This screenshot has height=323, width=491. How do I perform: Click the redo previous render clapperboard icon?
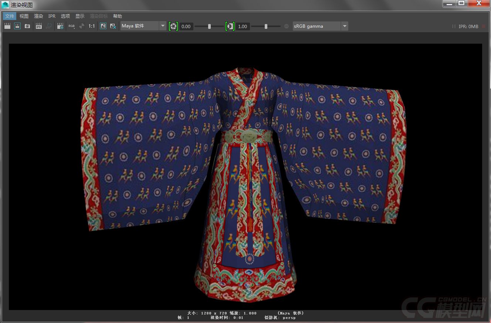[x=7, y=26]
